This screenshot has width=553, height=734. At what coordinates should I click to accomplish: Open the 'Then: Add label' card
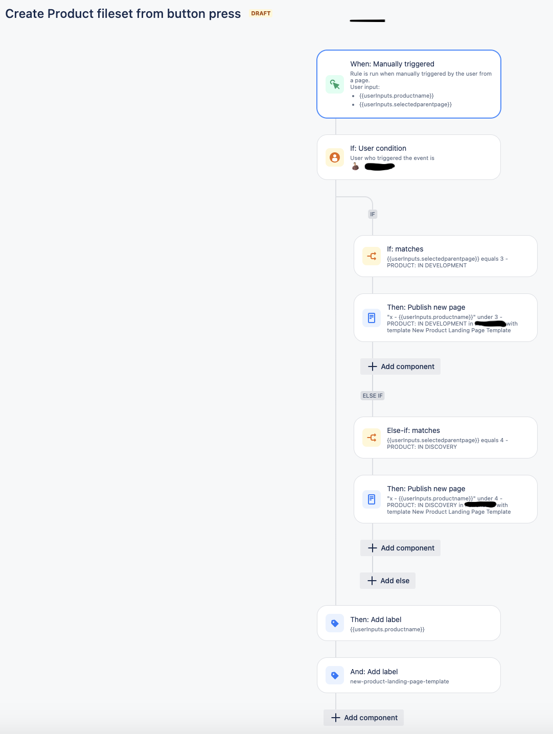click(x=409, y=623)
